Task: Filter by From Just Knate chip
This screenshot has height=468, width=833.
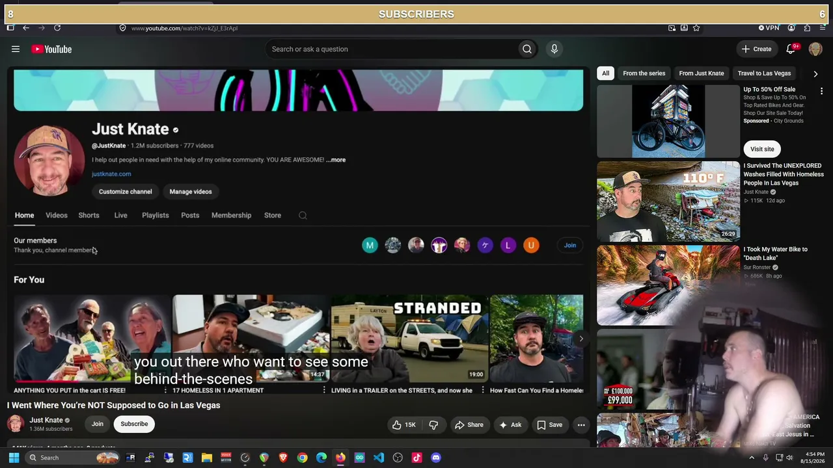Action: (702, 73)
